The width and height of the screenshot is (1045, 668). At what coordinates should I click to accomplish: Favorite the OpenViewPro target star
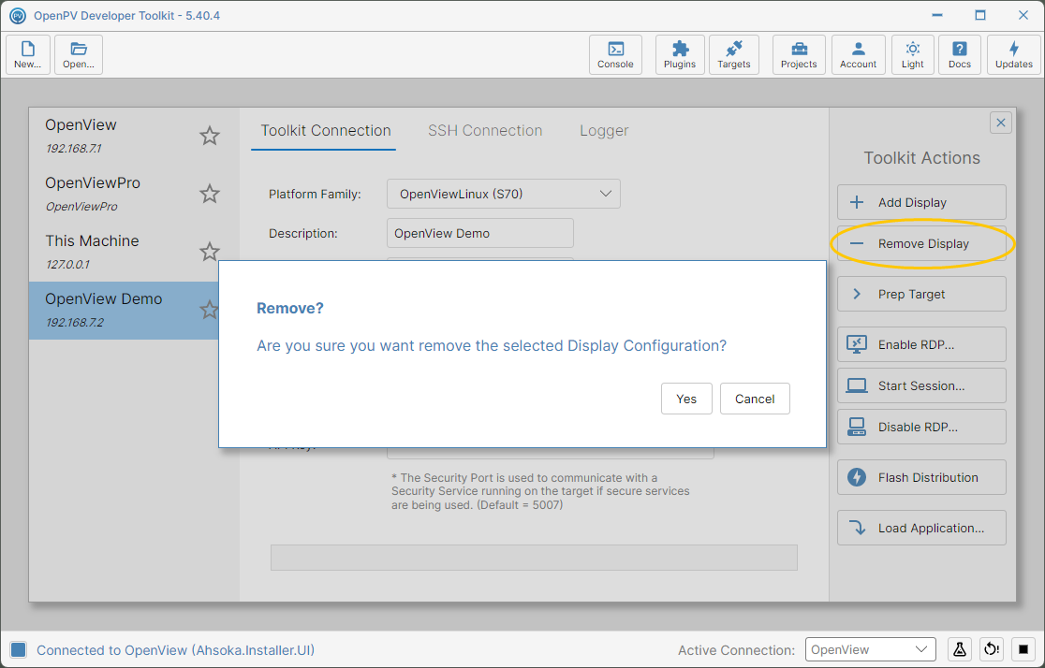pyautogui.click(x=209, y=194)
